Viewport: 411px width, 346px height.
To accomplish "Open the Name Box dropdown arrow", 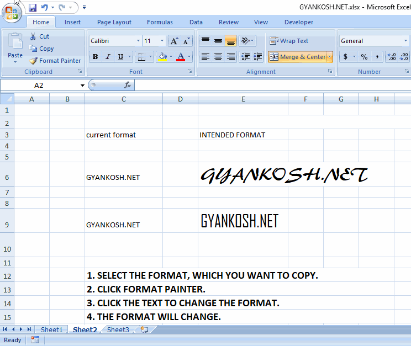I will (x=82, y=86).
